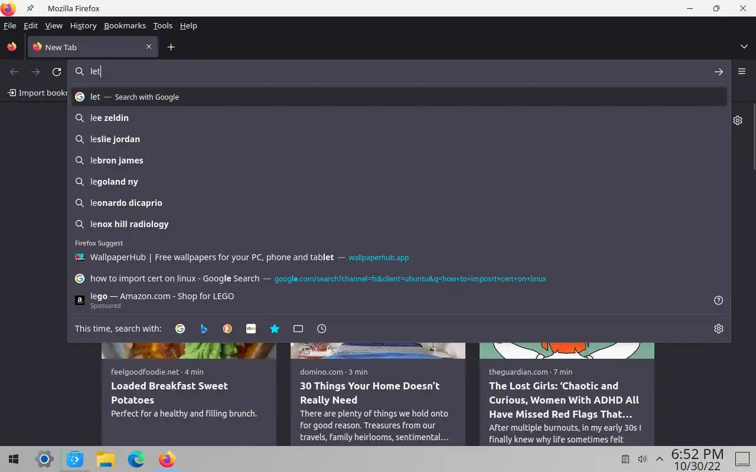The image size is (756, 472).
Task: Pick the 'legoland ny' suggestion
Action: [x=399, y=182]
